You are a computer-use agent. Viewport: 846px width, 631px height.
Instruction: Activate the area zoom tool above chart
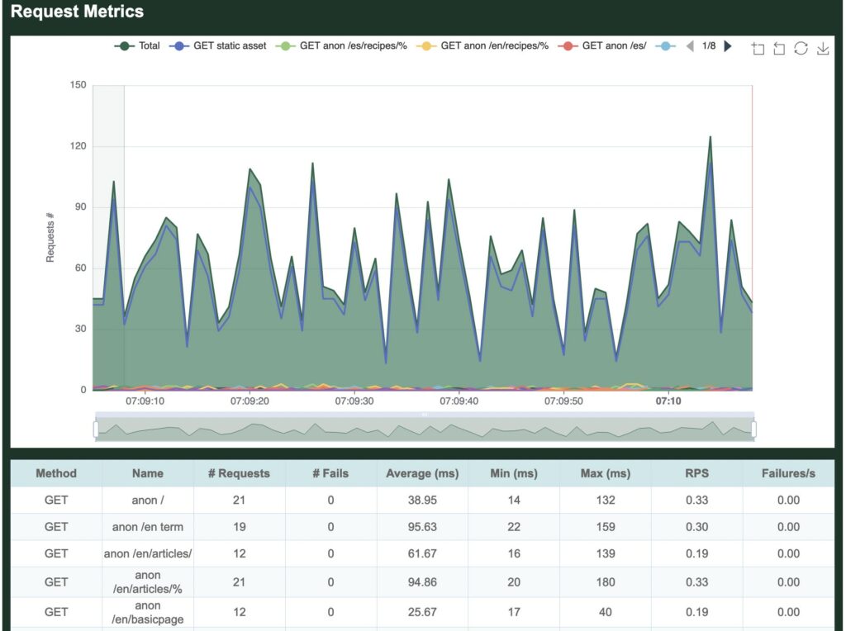[758, 49]
